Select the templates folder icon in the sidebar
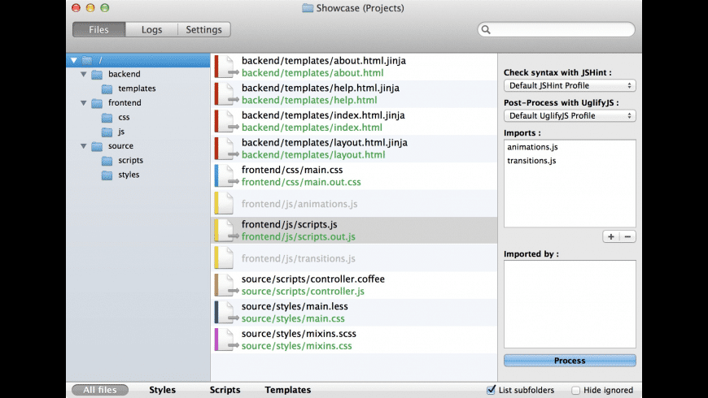Viewport: 708px width, 398px height. click(x=107, y=89)
